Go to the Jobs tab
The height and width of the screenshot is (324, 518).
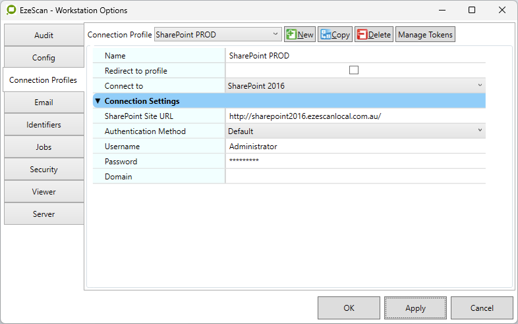tap(43, 147)
